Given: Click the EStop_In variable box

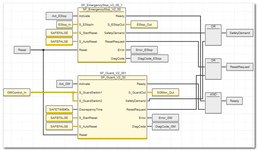Looking at the screenshot, I should pos(64,24).
